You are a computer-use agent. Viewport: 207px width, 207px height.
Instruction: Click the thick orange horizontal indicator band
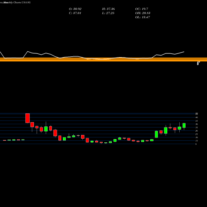[103, 60]
